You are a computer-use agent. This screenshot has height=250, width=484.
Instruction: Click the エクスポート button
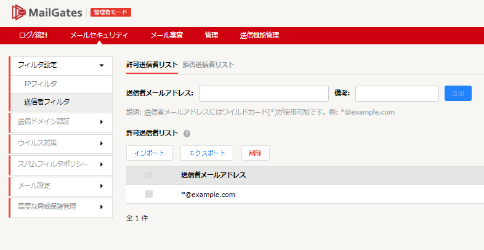(207, 153)
